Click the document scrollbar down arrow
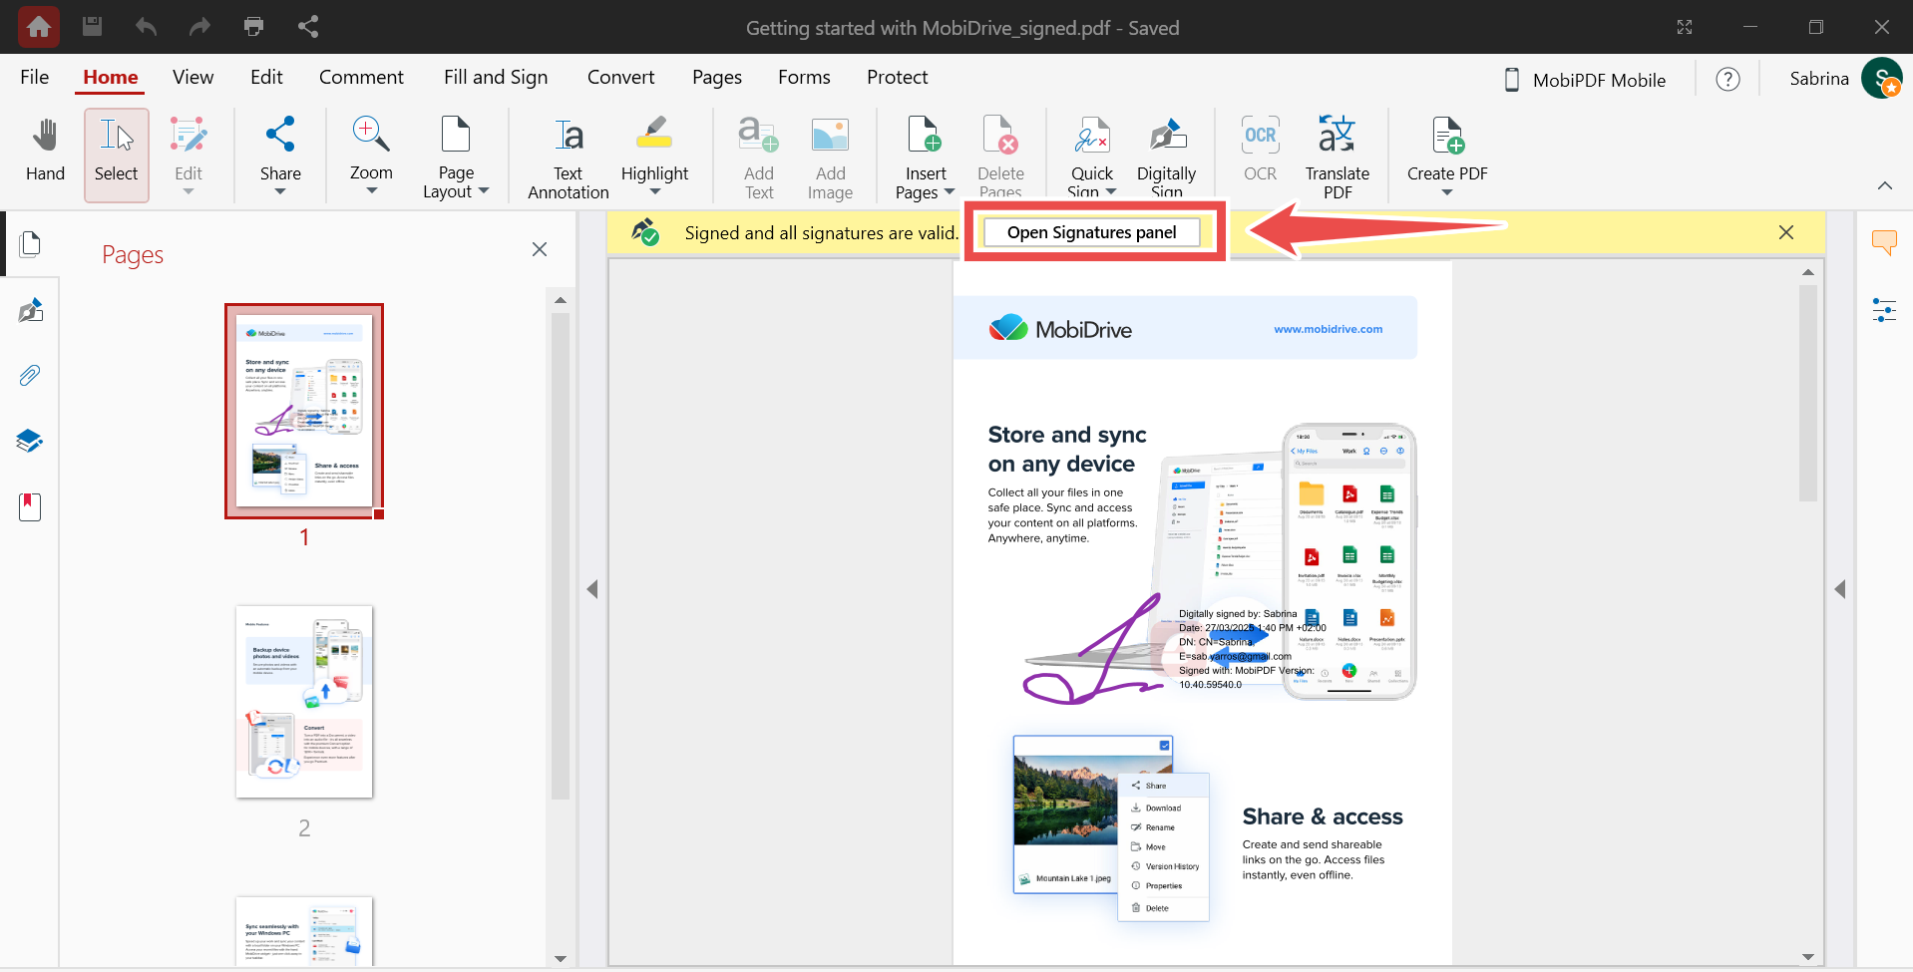1913x972 pixels. (1808, 957)
